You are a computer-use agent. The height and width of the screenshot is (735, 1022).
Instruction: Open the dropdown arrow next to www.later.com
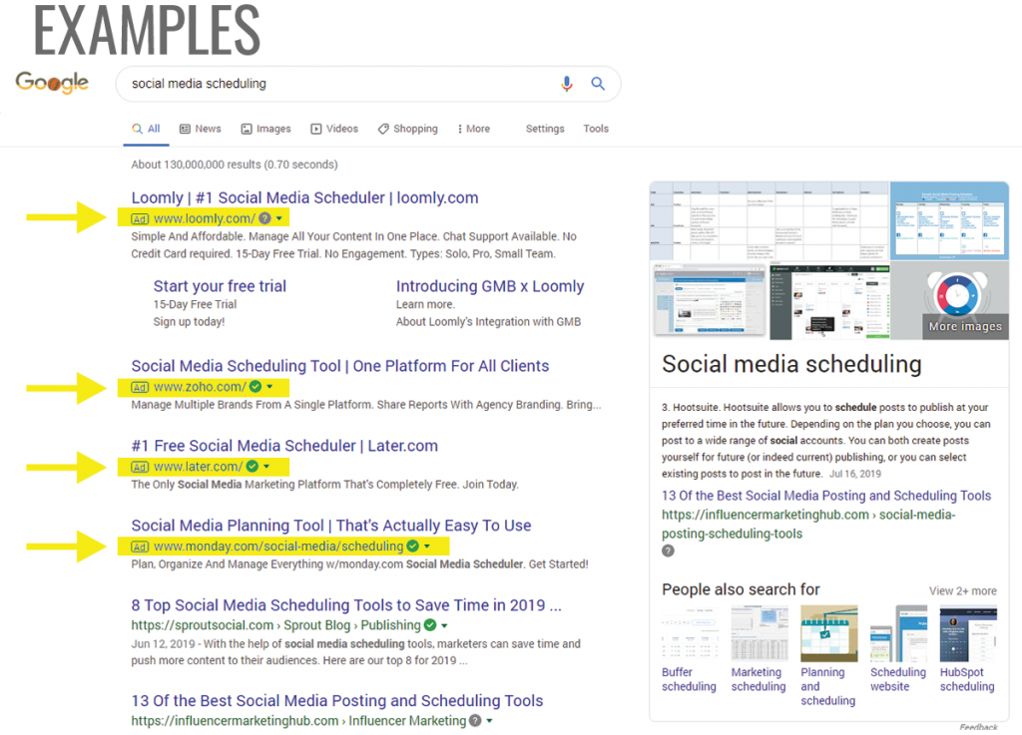coord(266,466)
